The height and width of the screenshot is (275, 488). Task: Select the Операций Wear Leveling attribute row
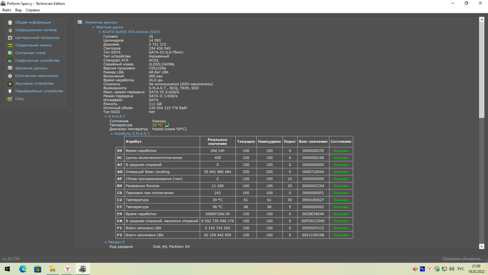click(x=234, y=172)
